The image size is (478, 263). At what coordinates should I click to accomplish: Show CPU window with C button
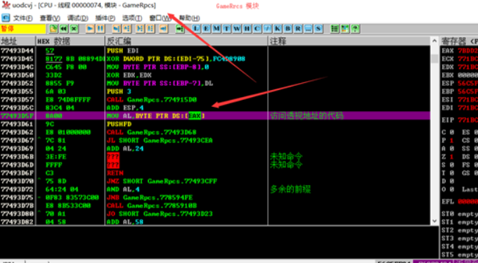pos(257,29)
